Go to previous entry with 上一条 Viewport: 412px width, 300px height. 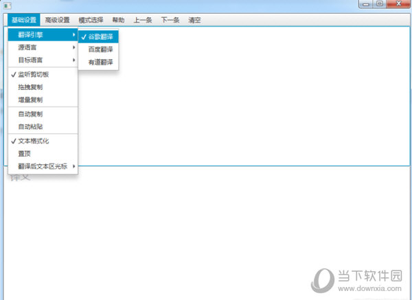(143, 20)
